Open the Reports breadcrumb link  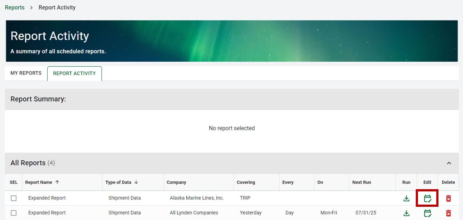tap(15, 7)
